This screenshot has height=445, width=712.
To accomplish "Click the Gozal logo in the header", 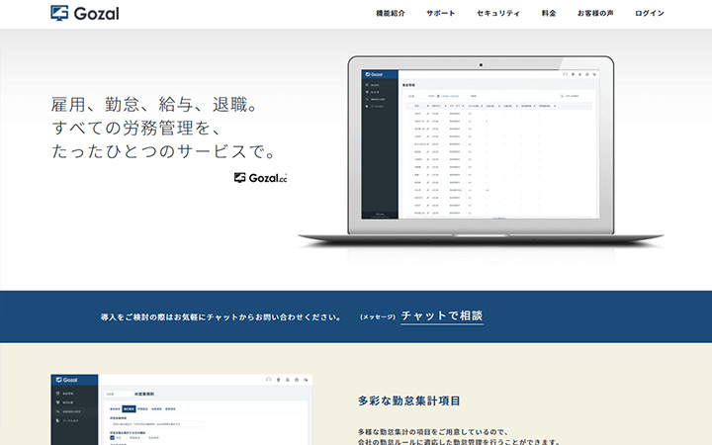I will pos(85,13).
